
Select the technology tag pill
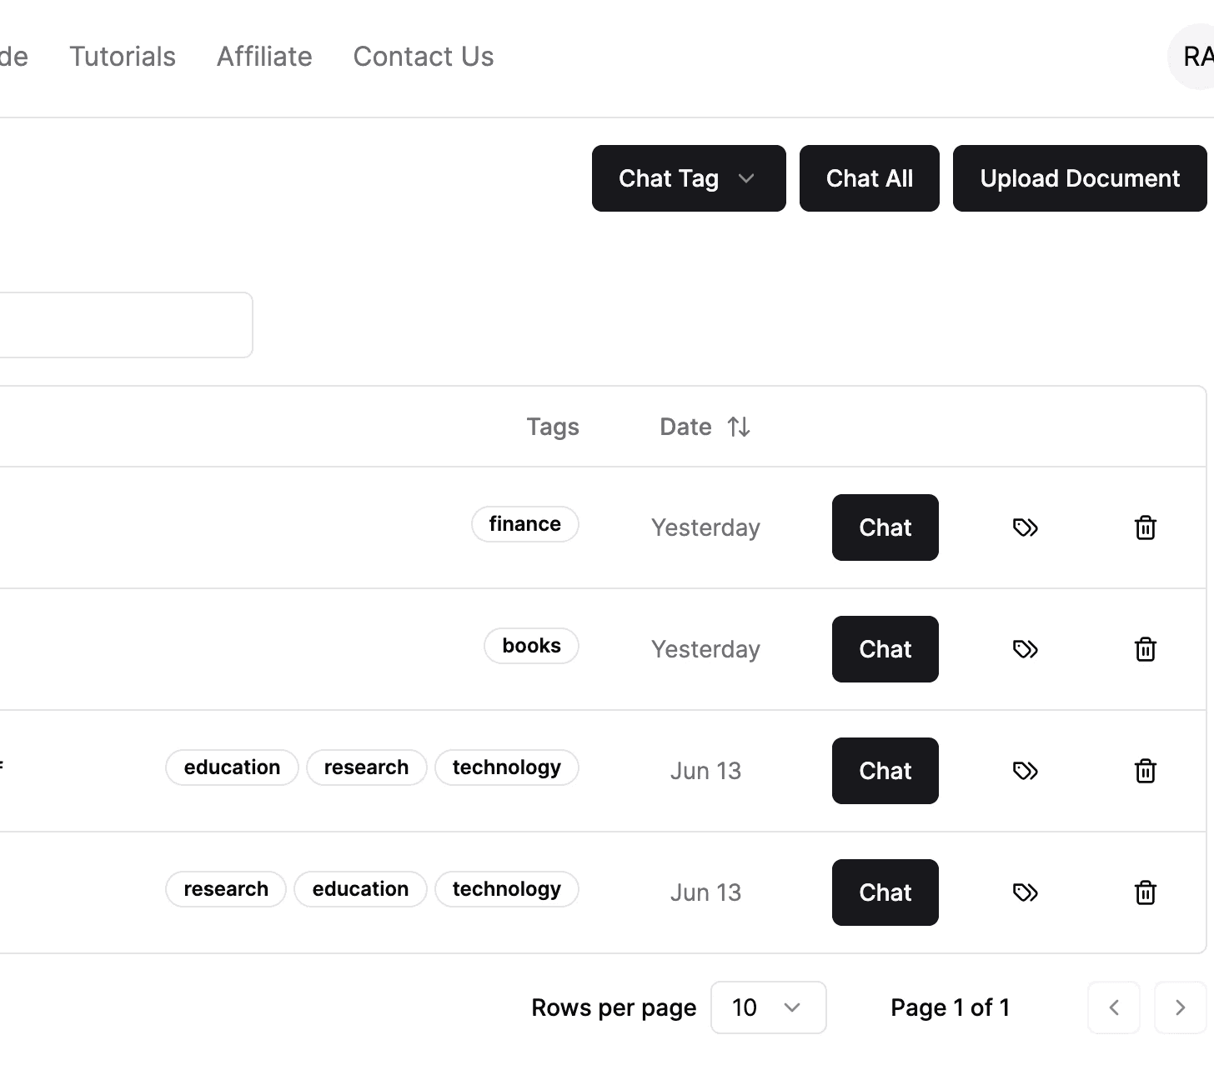pyautogui.click(x=506, y=767)
